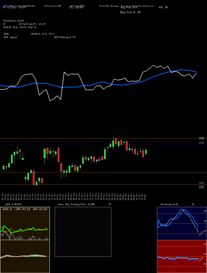The image size is (207, 273).
Task: Click the 'Day Vol: 0 M' label
Action: (130, 12)
